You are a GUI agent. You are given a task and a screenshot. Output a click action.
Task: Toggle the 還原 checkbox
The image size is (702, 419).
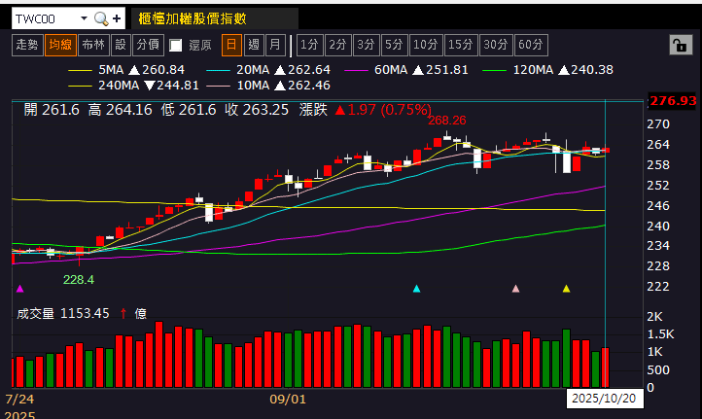coord(175,46)
